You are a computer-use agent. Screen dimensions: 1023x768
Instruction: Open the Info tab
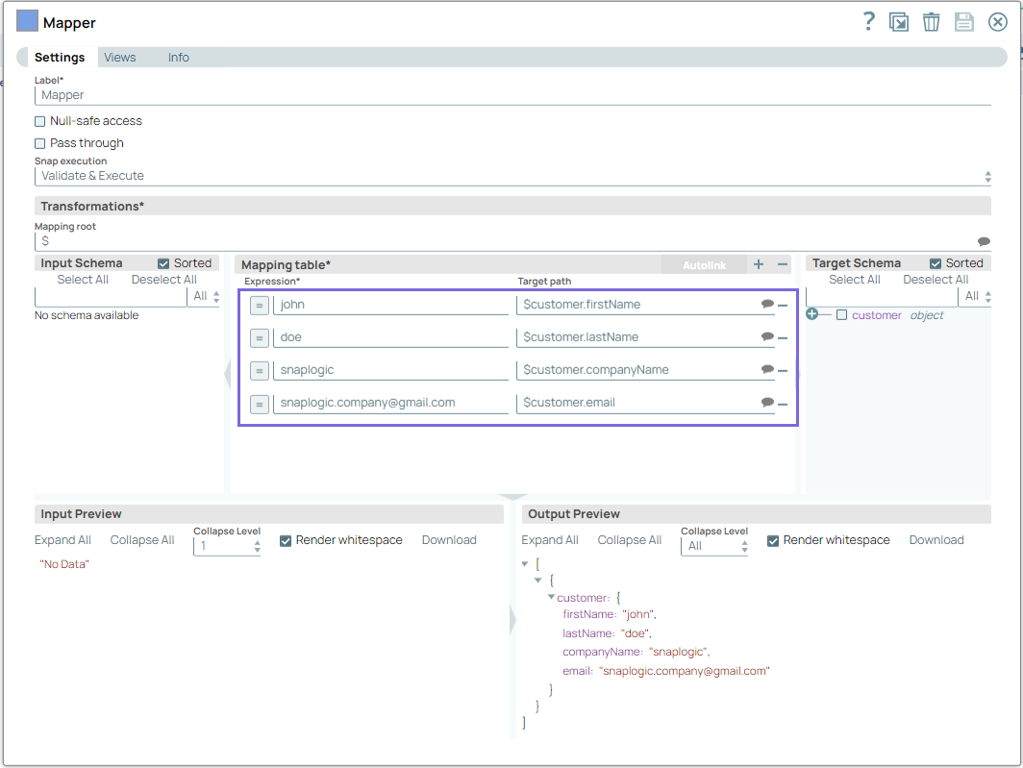pyautogui.click(x=178, y=57)
